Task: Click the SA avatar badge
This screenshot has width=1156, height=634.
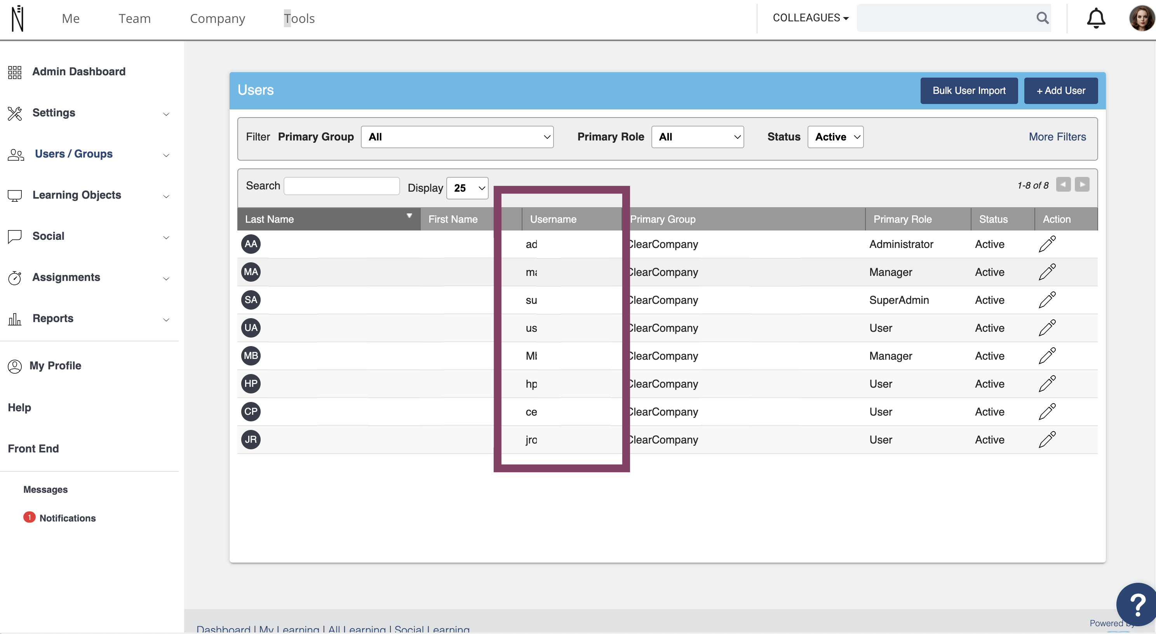Action: click(x=251, y=300)
